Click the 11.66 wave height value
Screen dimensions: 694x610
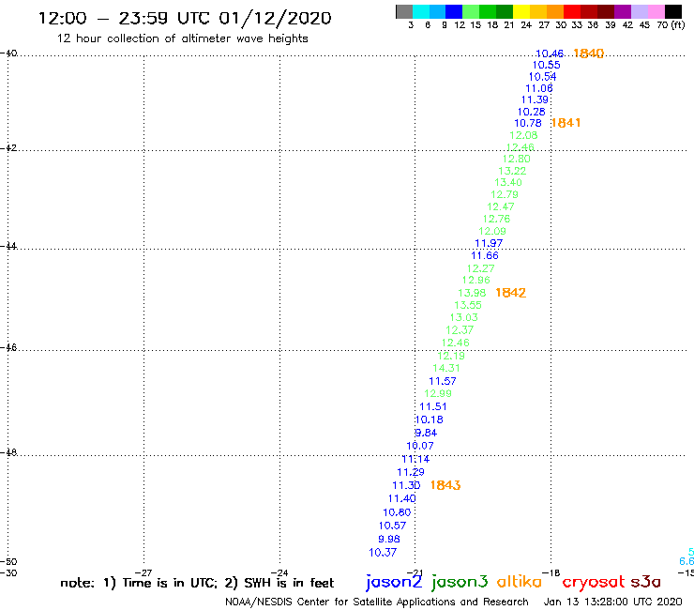485,255
